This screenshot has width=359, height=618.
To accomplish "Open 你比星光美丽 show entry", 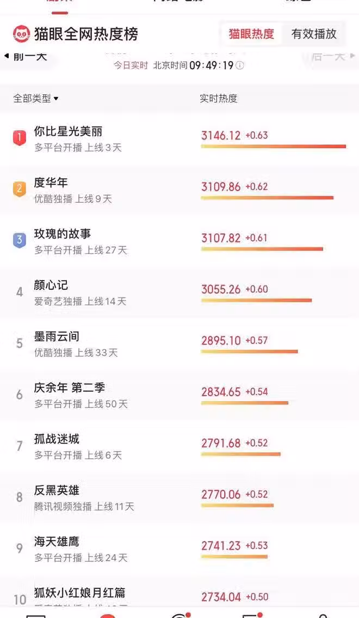I will [x=68, y=131].
